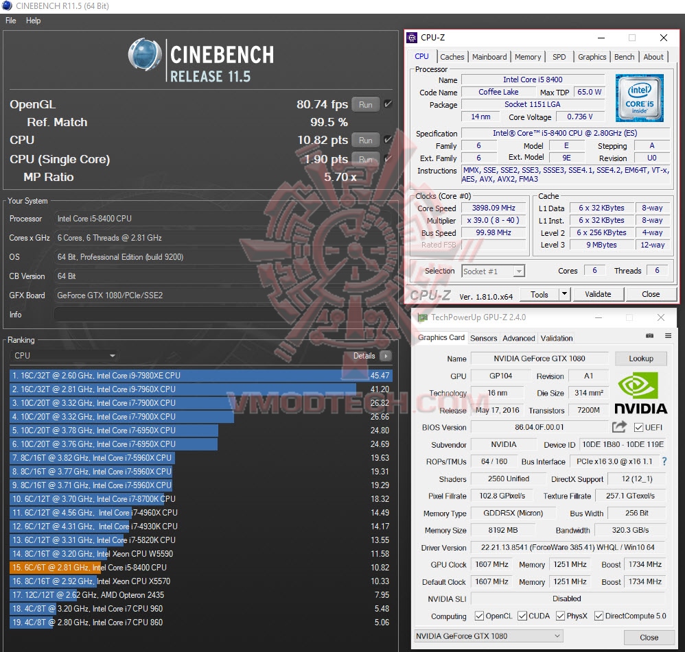The image size is (685, 652).
Task: Click the Details arrow icon in Ranking
Action: (385, 356)
